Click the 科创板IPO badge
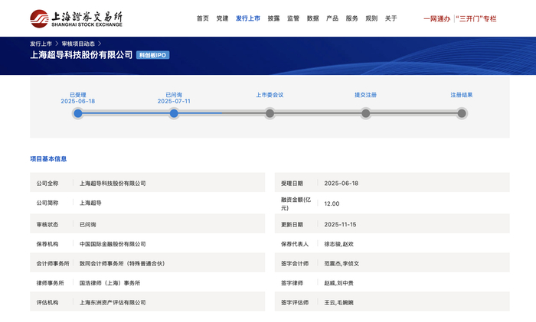Image resolution: width=536 pixels, height=322 pixels. pos(153,55)
